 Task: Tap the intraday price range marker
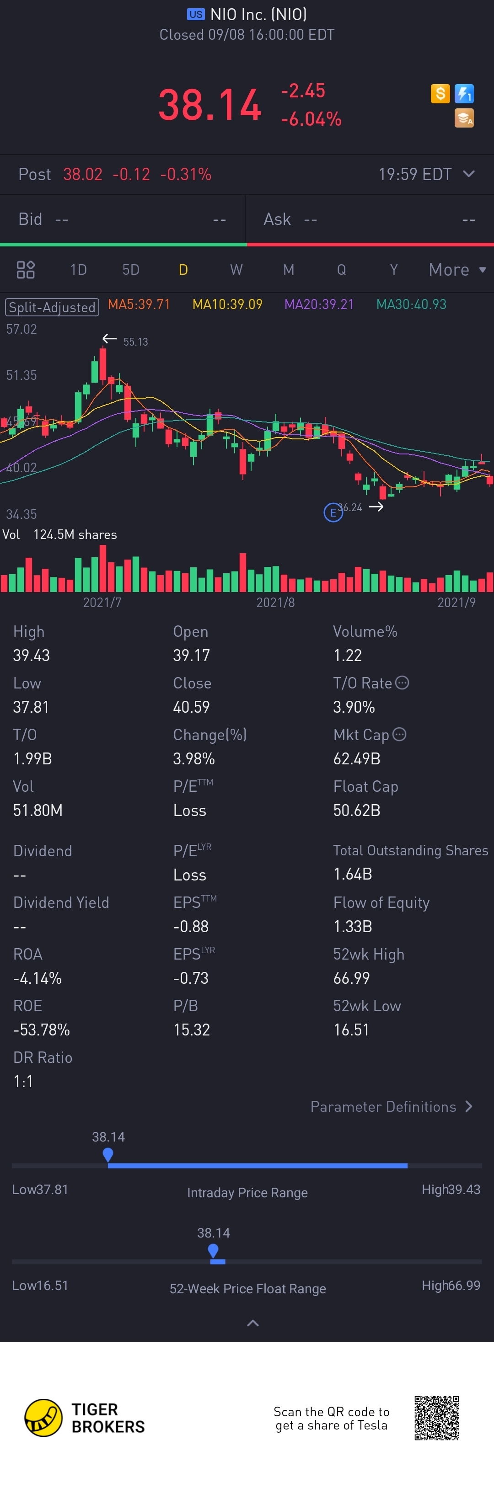(x=108, y=1155)
